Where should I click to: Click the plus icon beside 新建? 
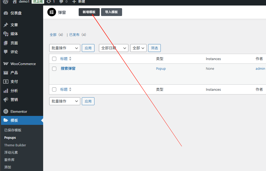tap(74, 2)
